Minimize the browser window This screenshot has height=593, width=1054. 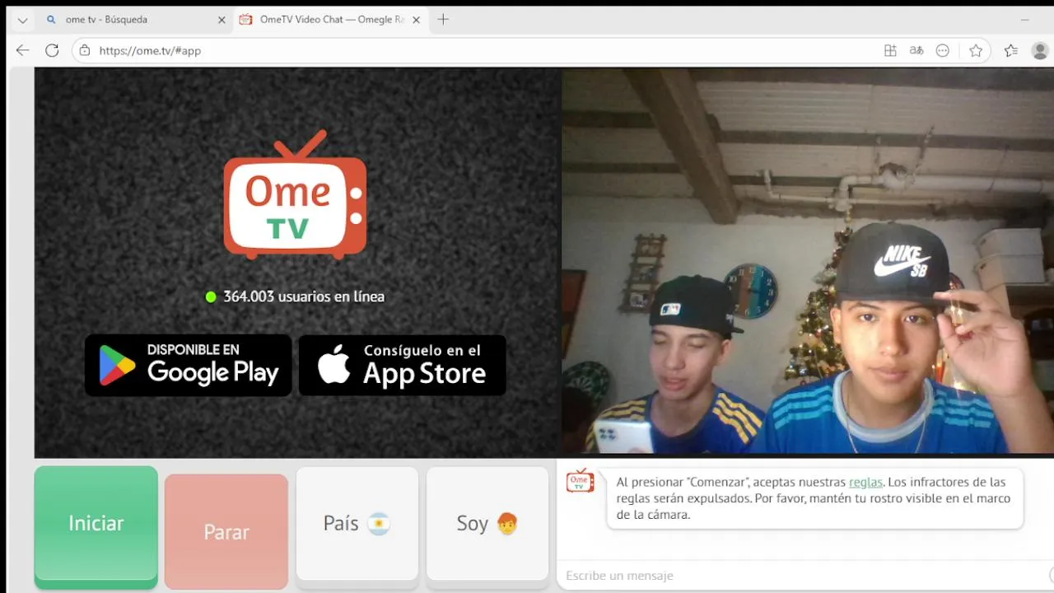pyautogui.click(x=1024, y=20)
